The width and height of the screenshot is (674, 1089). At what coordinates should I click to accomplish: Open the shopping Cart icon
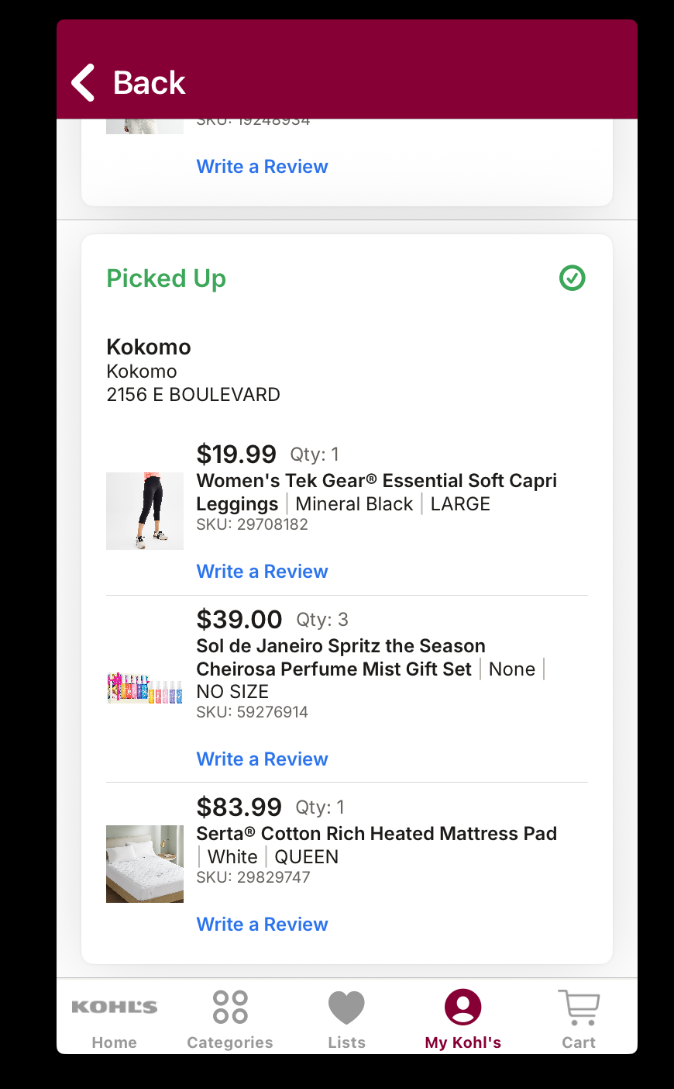579,1007
